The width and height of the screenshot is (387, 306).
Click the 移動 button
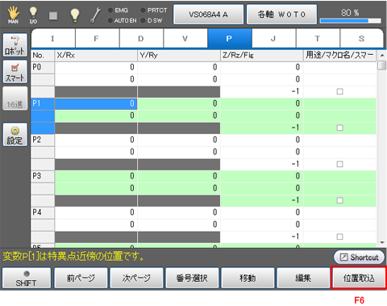tap(248, 278)
